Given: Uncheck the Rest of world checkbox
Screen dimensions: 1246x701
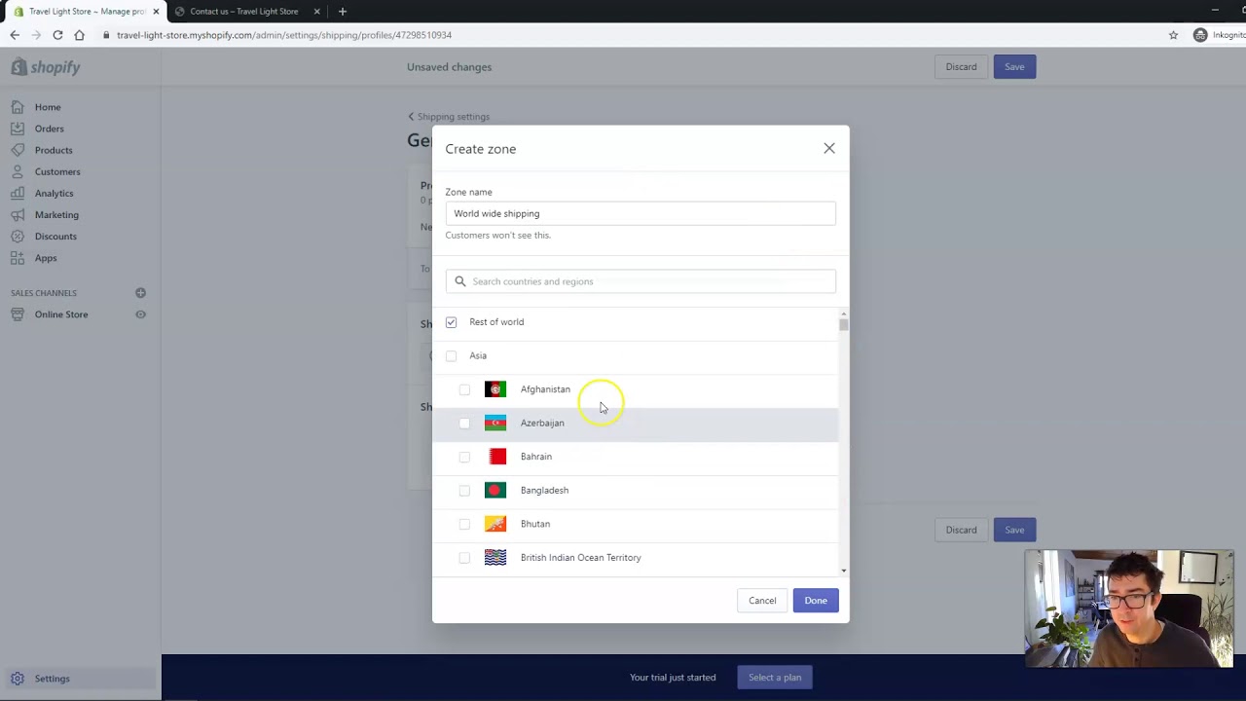Looking at the screenshot, I should coord(451,322).
